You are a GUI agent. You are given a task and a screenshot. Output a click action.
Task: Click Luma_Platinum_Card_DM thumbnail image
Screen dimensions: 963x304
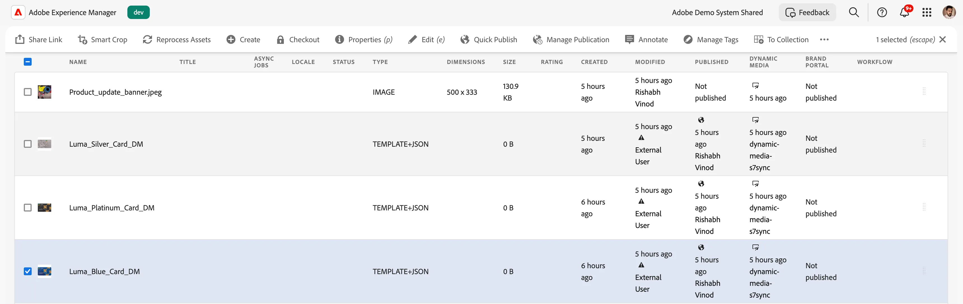click(x=45, y=207)
